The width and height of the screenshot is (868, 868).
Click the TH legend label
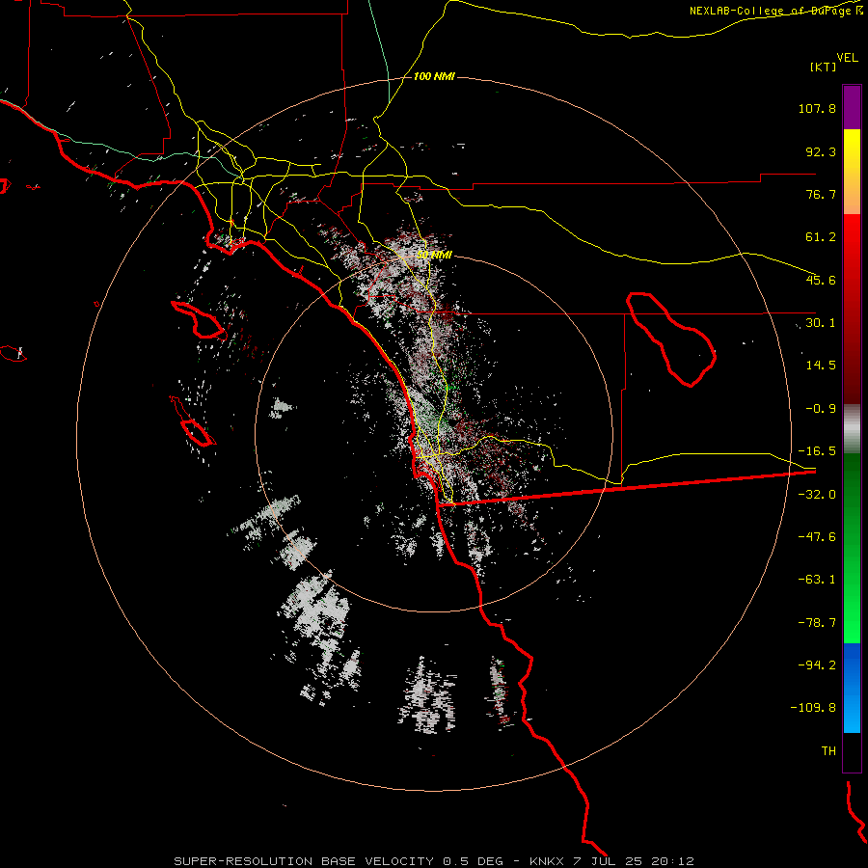[828, 751]
